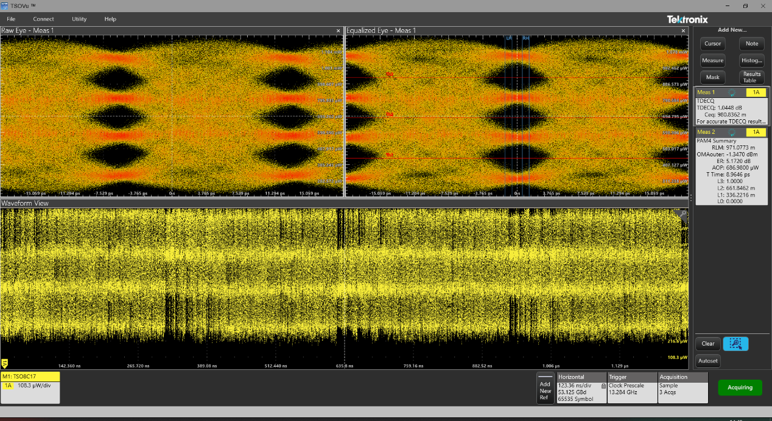Open the Utility menu
772x421 pixels.
(x=79, y=19)
